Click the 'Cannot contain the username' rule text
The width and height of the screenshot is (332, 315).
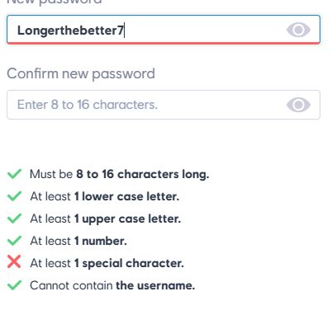pyautogui.click(x=112, y=285)
